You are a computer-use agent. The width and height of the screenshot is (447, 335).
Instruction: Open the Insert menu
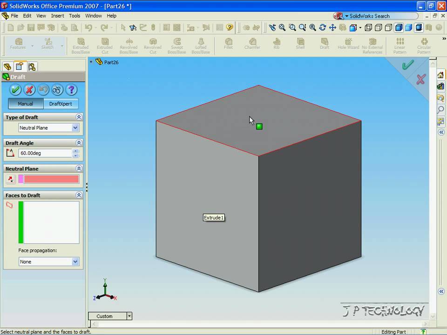[x=58, y=16]
